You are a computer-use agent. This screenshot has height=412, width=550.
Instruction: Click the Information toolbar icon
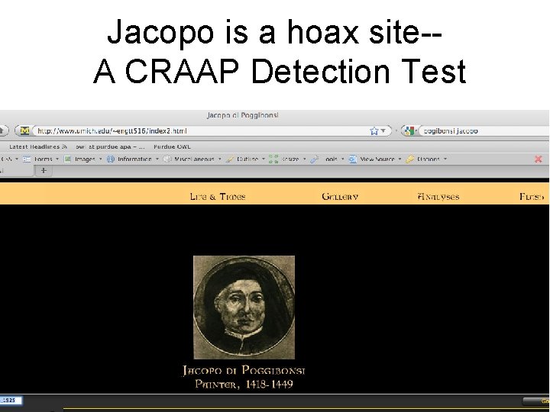point(111,159)
